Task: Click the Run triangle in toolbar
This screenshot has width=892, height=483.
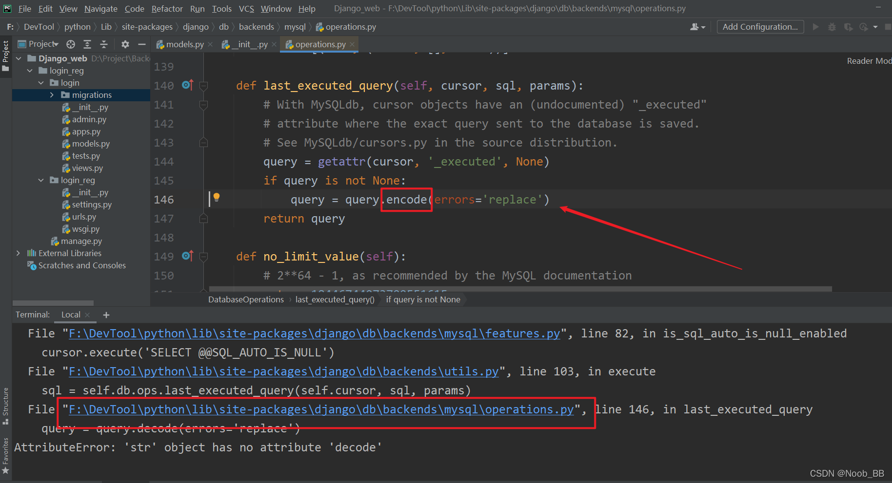Action: (815, 27)
